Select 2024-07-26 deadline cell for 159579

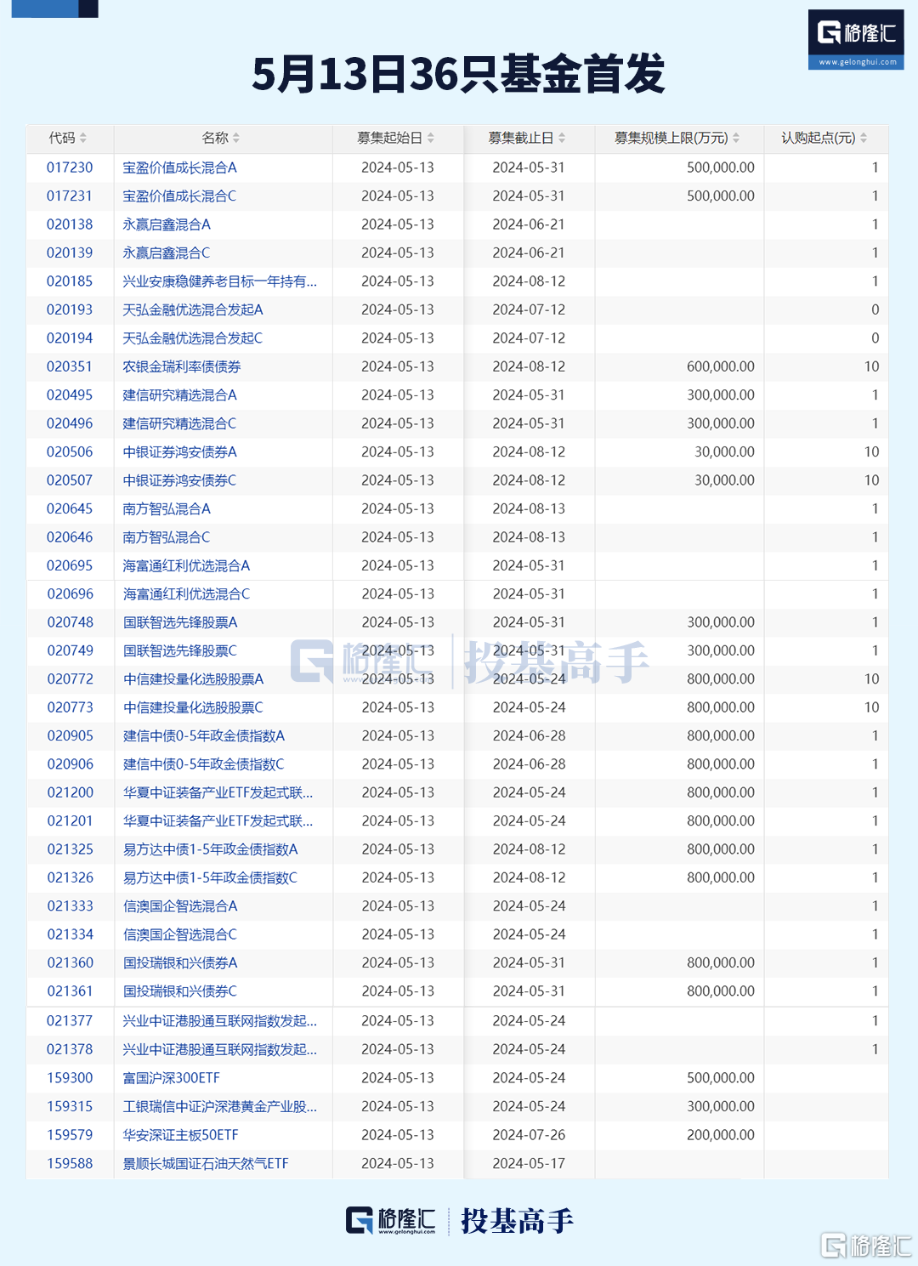coord(529,1135)
